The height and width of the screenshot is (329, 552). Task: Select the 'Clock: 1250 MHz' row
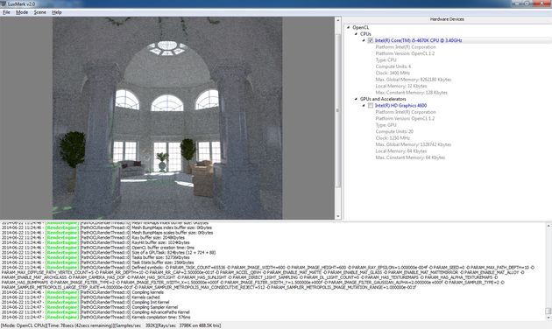[393, 138]
